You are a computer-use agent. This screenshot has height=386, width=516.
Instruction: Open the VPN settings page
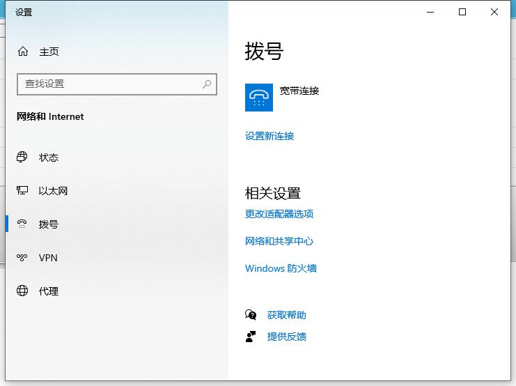point(48,258)
